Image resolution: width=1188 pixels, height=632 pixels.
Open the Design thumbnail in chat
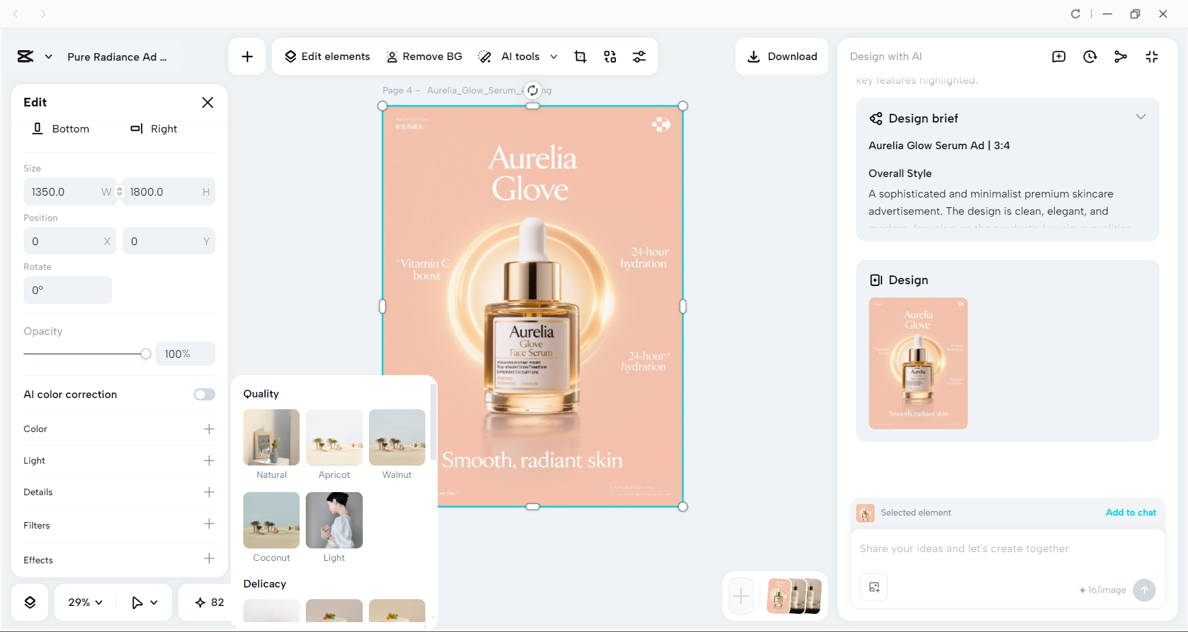coord(918,363)
